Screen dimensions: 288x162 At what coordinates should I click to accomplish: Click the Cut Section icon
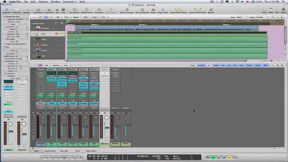(x=99, y=9)
